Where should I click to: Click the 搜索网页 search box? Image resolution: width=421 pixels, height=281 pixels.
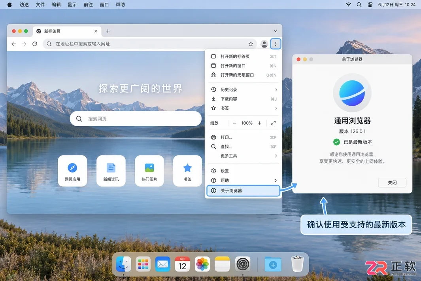[136, 119]
